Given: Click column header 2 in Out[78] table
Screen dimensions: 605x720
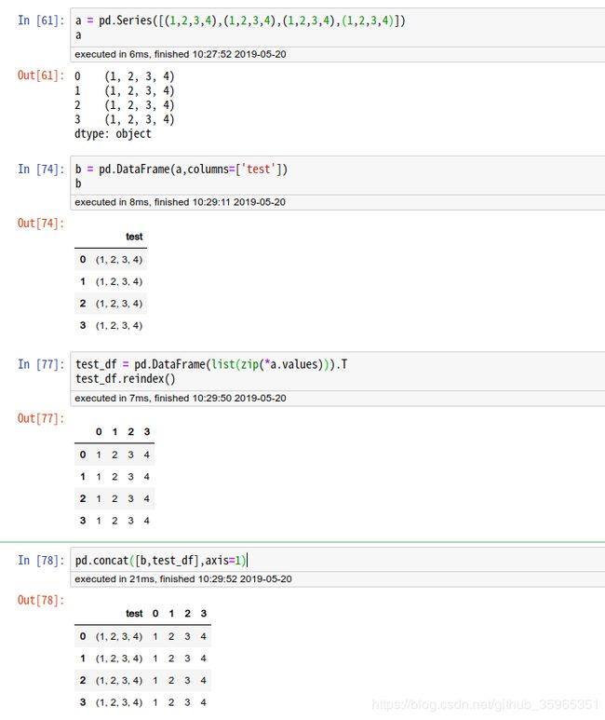Looking at the screenshot, I should pos(187,614).
